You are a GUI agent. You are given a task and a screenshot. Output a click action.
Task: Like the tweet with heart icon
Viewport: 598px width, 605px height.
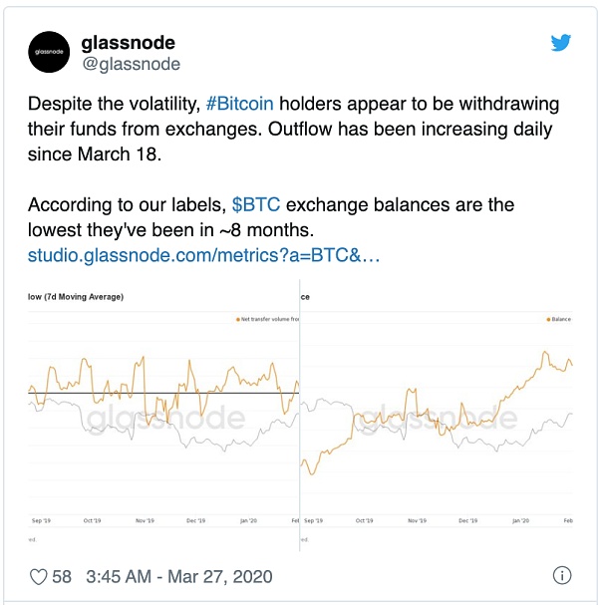tap(39, 577)
